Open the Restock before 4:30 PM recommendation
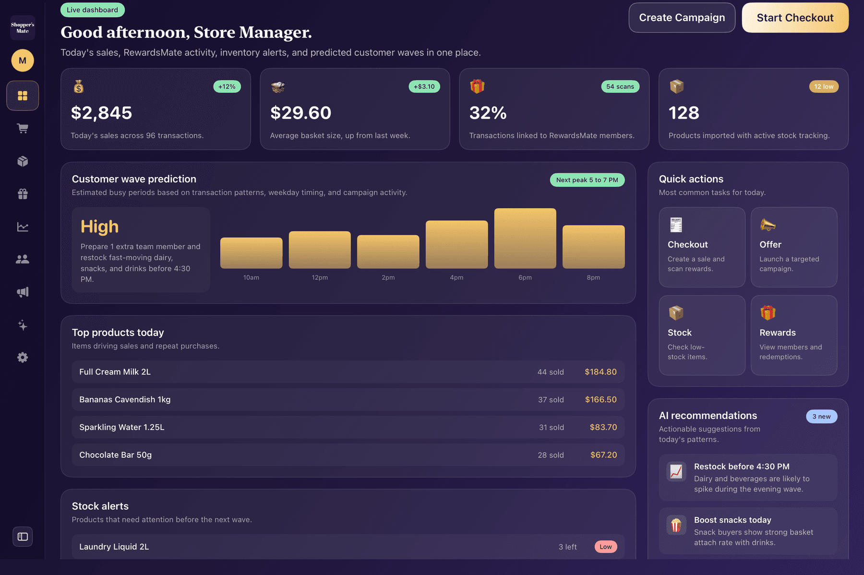 [748, 478]
